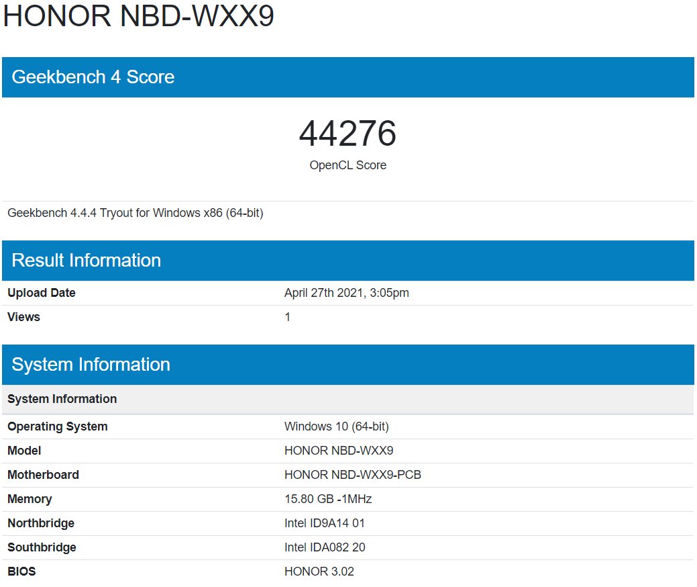Select the Intel IDA082 20 value
This screenshot has height=587, width=697.
point(325,547)
